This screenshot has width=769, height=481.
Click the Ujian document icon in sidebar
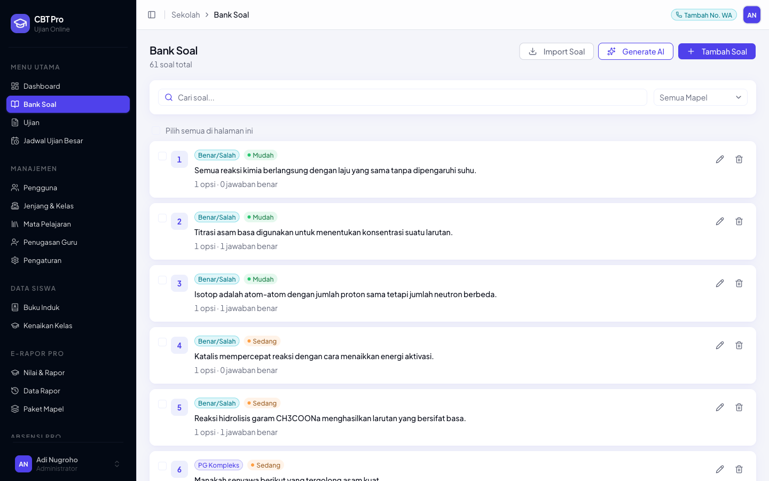(15, 122)
